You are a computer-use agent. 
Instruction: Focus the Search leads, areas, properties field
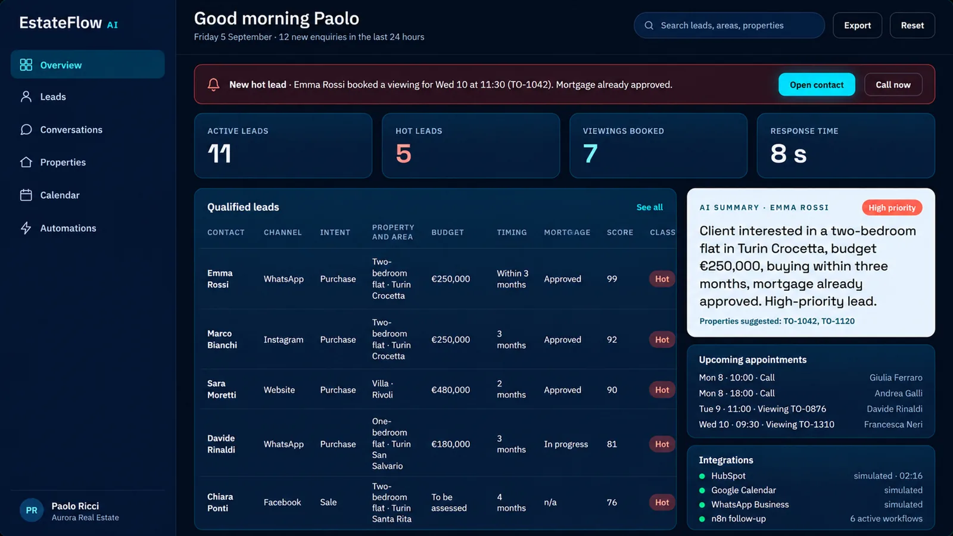coord(729,26)
